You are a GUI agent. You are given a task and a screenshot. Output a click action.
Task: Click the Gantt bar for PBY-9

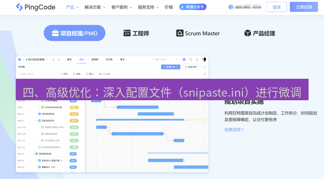(166, 160)
